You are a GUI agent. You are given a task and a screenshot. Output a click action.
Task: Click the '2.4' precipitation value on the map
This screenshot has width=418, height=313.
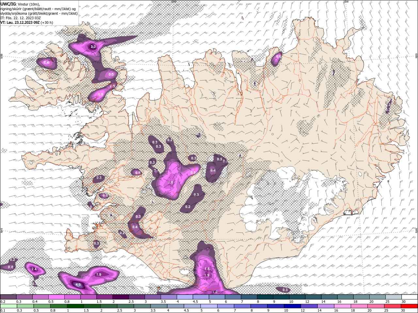click(x=34, y=269)
